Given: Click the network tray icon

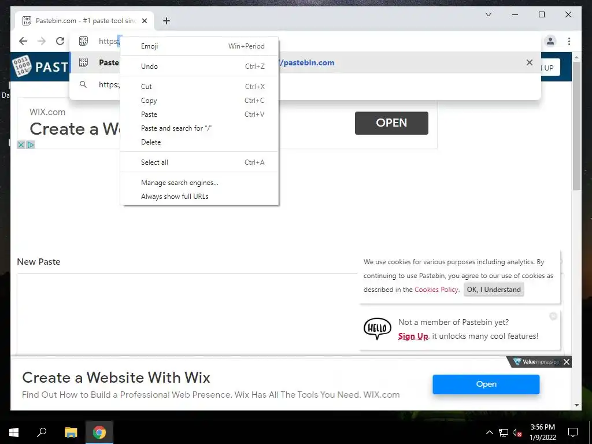Looking at the screenshot, I should click(504, 432).
